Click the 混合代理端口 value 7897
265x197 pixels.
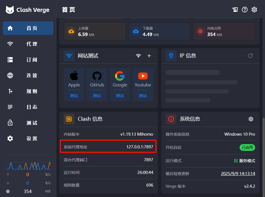click(149, 160)
